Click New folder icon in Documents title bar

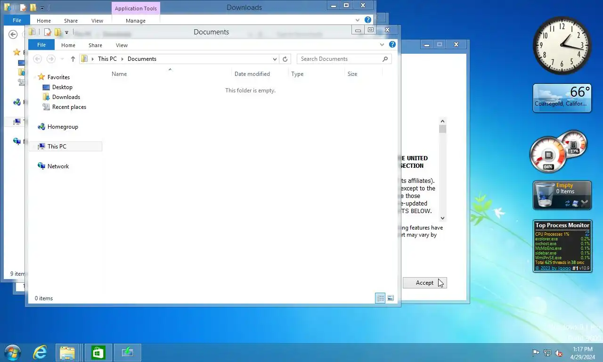click(x=58, y=32)
